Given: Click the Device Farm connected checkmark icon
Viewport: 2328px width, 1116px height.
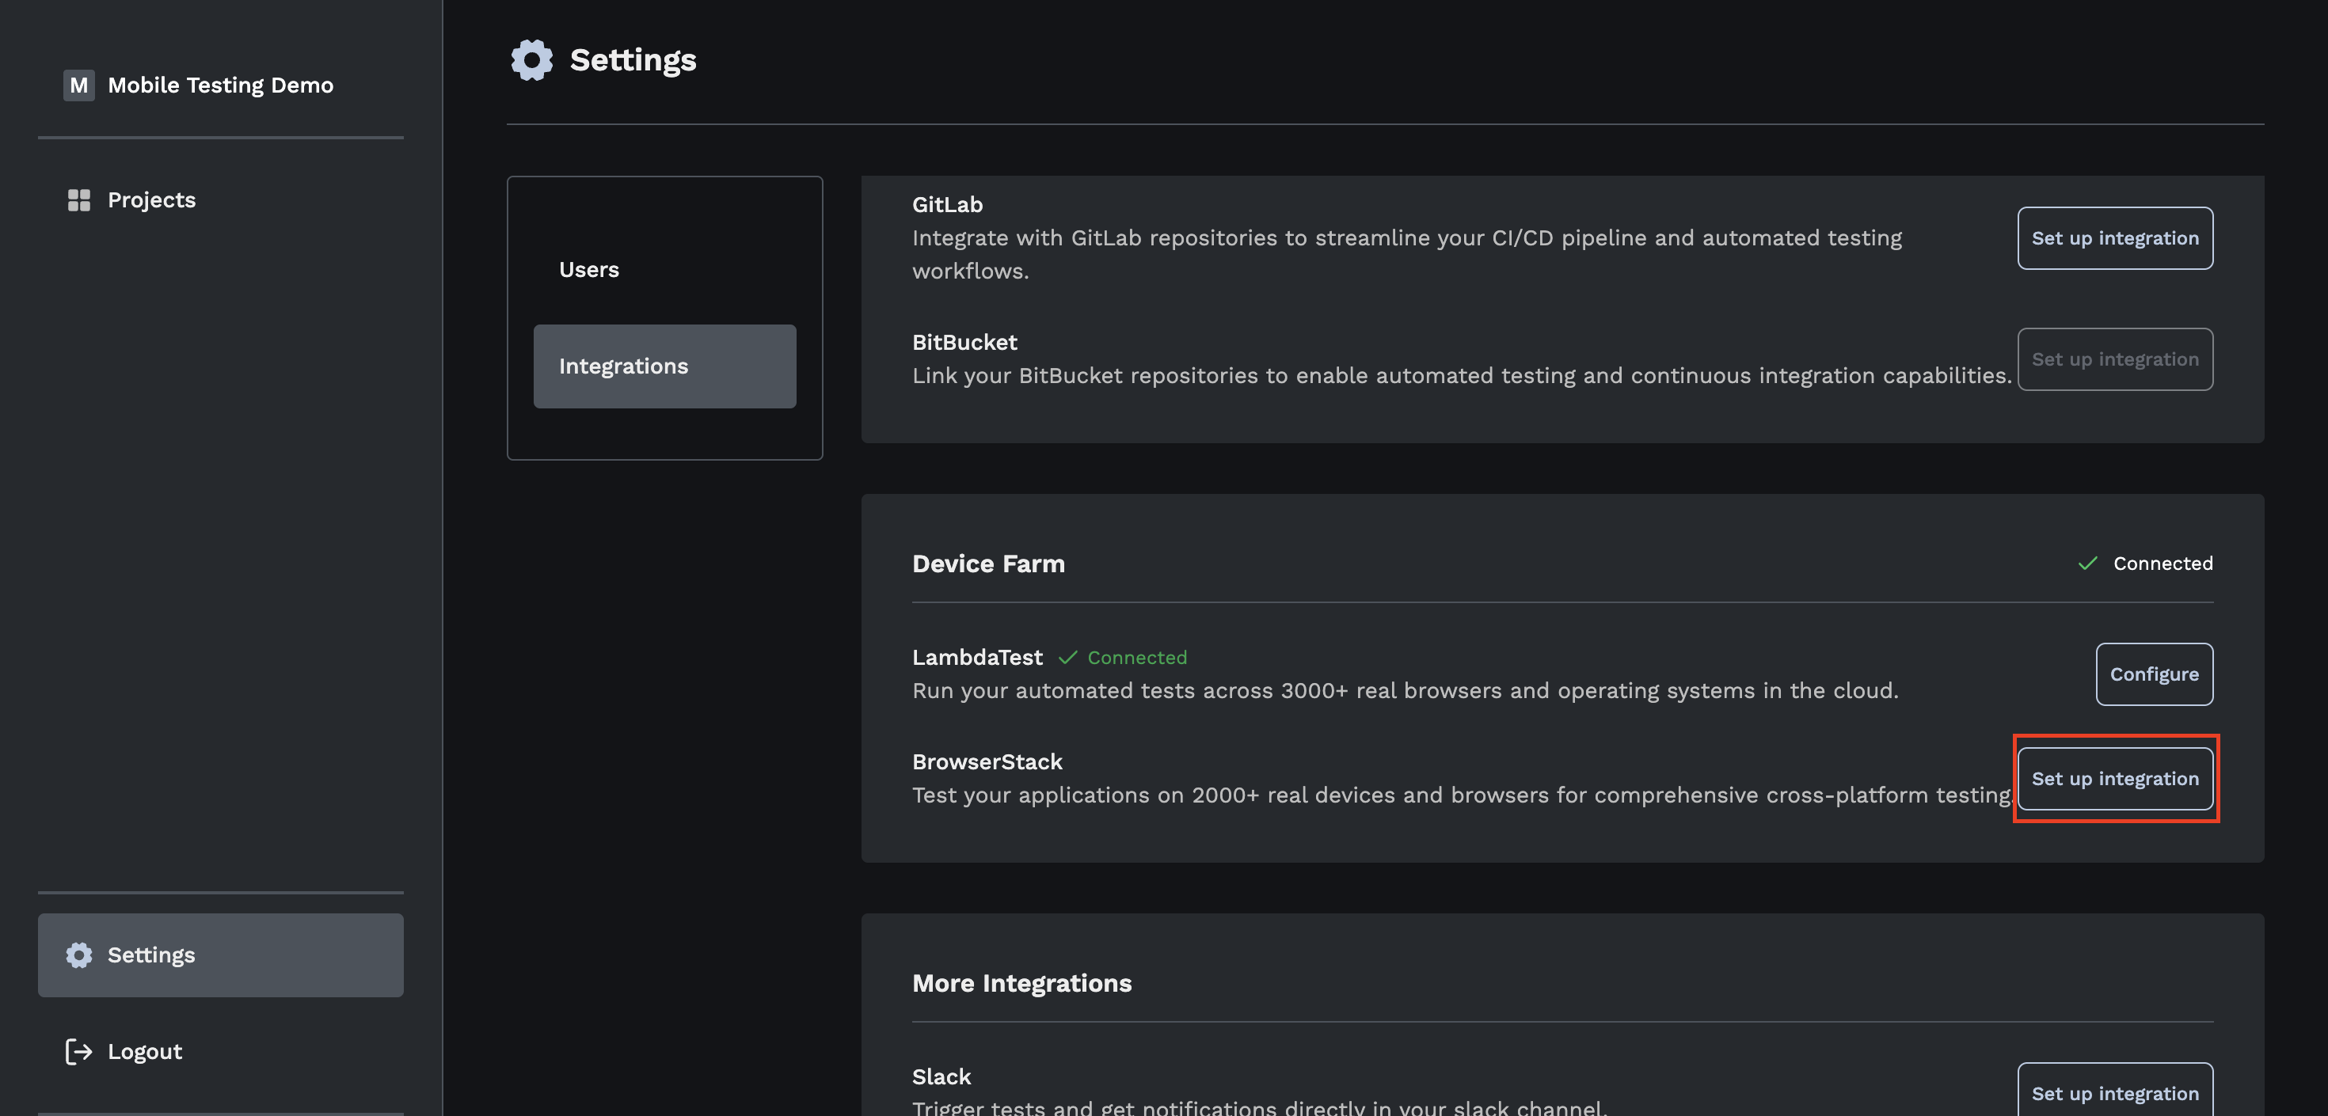Looking at the screenshot, I should [2086, 563].
